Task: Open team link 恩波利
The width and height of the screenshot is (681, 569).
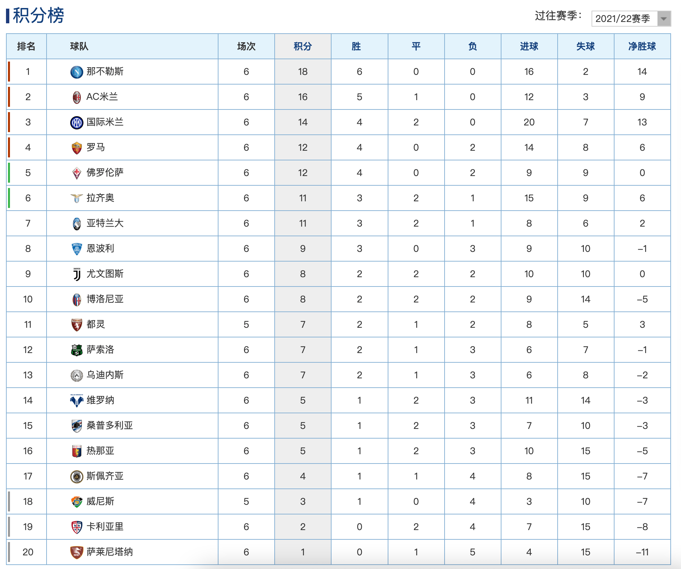Action: pyautogui.click(x=100, y=249)
